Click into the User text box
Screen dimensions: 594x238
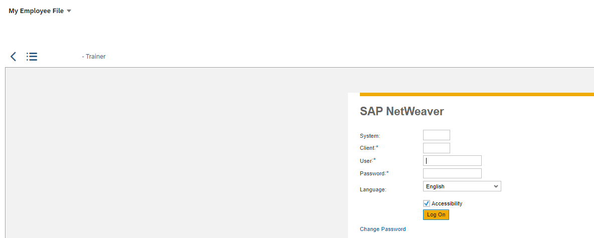[452, 160]
